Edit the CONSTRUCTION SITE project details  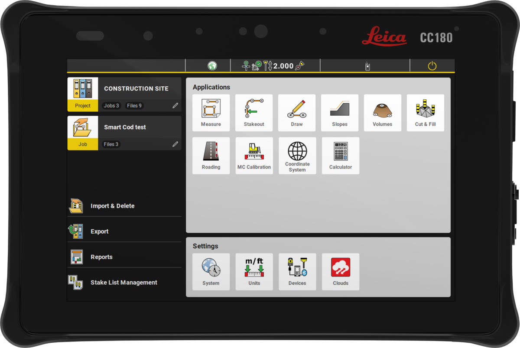175,105
